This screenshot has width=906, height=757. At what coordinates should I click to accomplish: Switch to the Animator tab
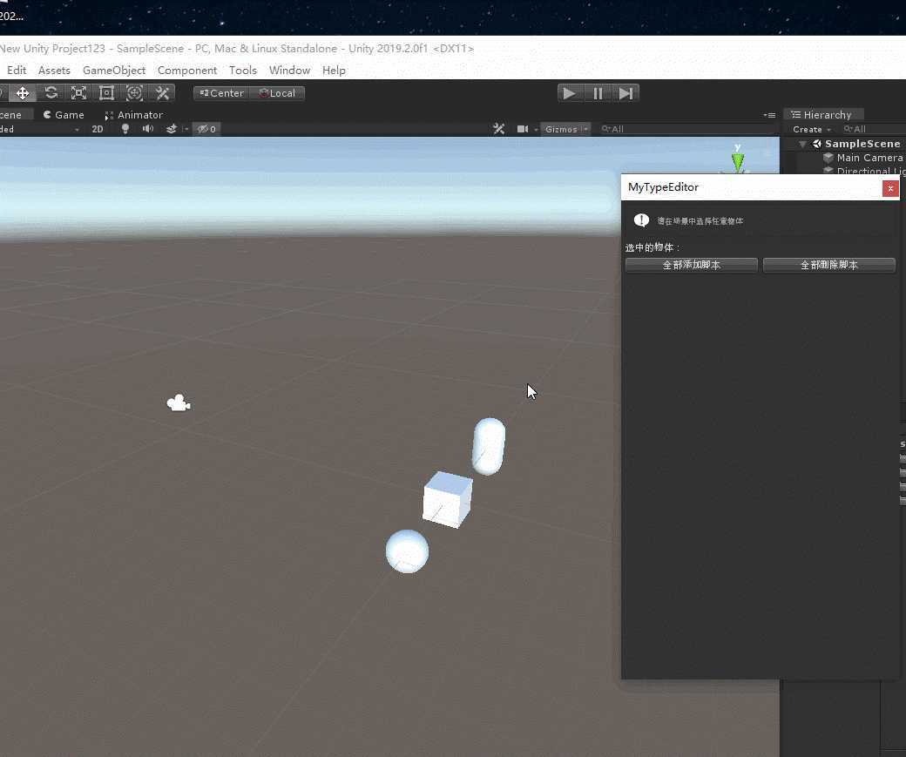(134, 115)
